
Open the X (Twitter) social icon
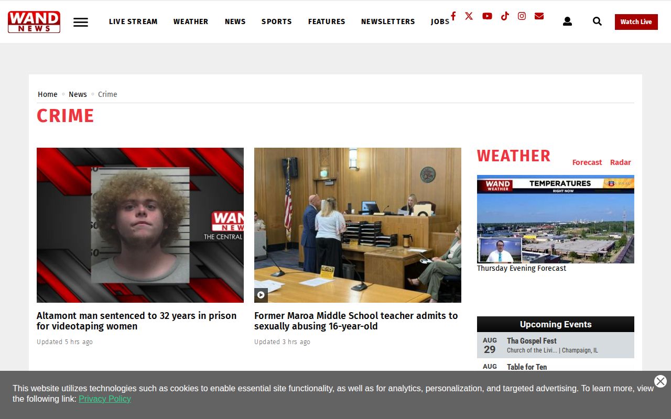(469, 16)
